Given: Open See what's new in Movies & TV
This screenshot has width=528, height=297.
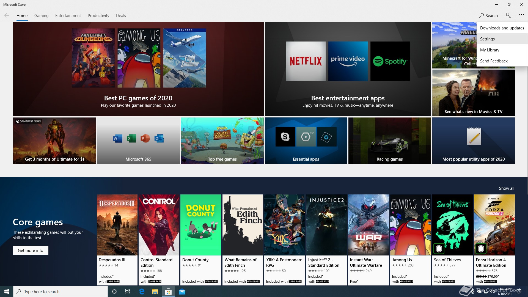Looking at the screenshot, I should (x=473, y=93).
